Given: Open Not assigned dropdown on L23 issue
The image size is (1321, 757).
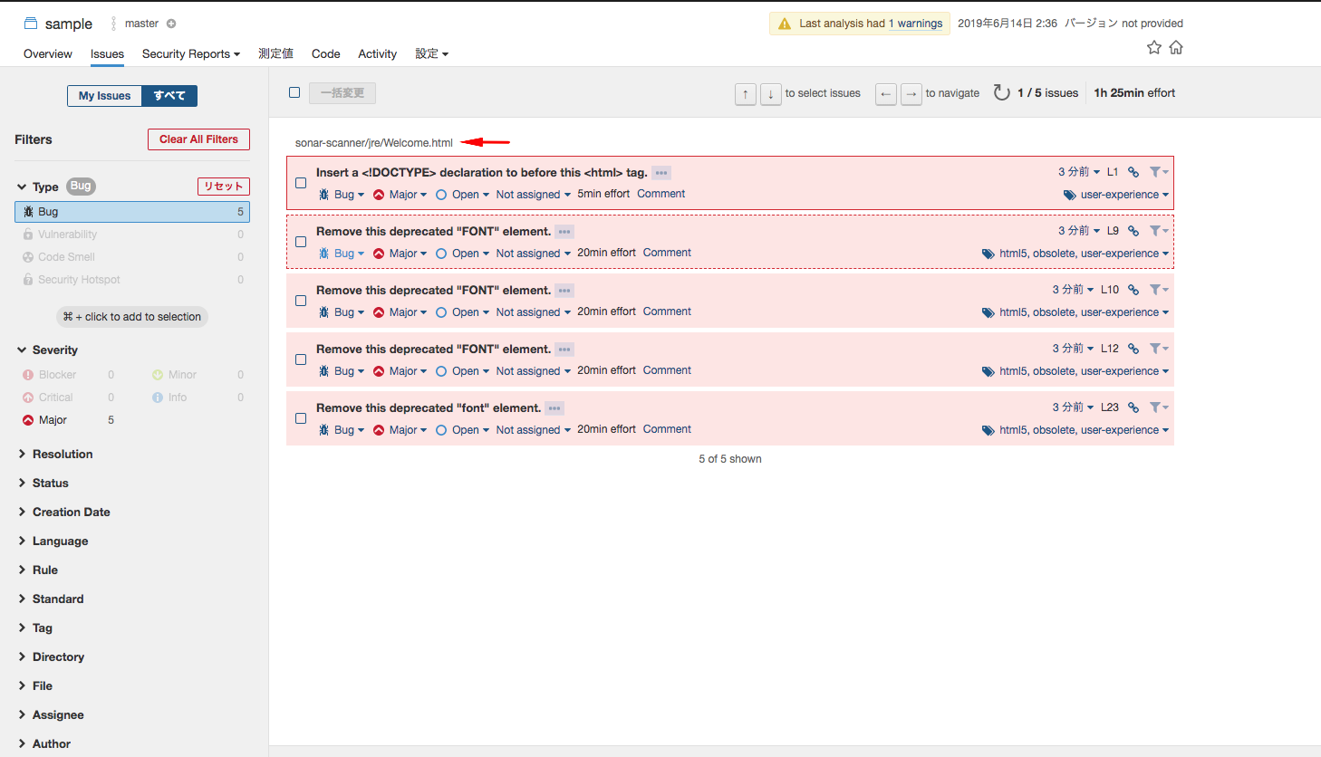Looking at the screenshot, I should click(534, 430).
